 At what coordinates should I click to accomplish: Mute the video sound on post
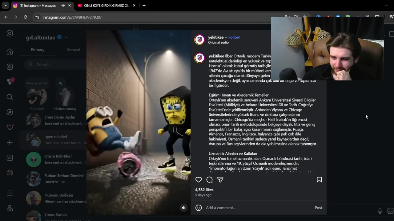[x=183, y=208]
